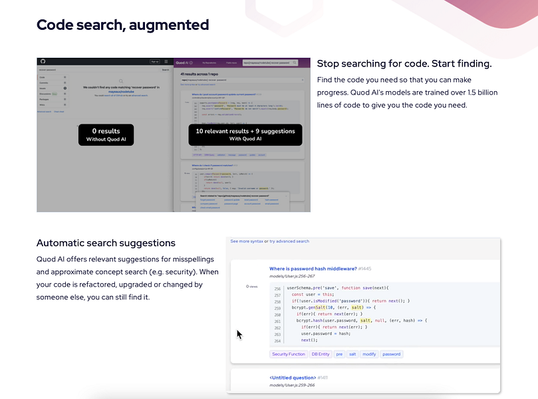Click file path 'models/User.js:256-267'
The height and width of the screenshot is (399, 538).
click(292, 276)
